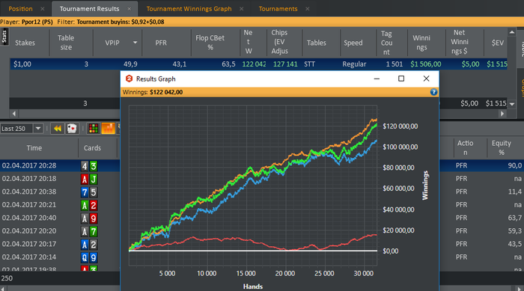Click the Stats side label icon
Viewport: 524px width, 291px height.
pos(4,37)
